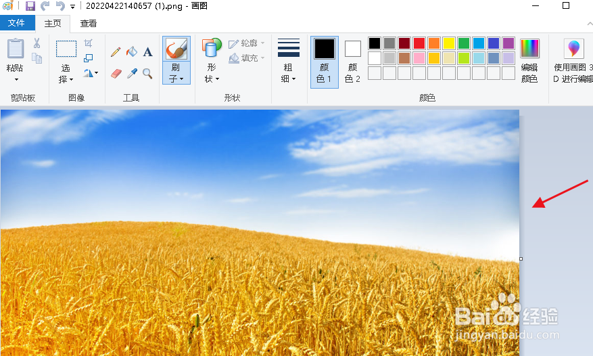Choose the red color swatch

coord(419,43)
